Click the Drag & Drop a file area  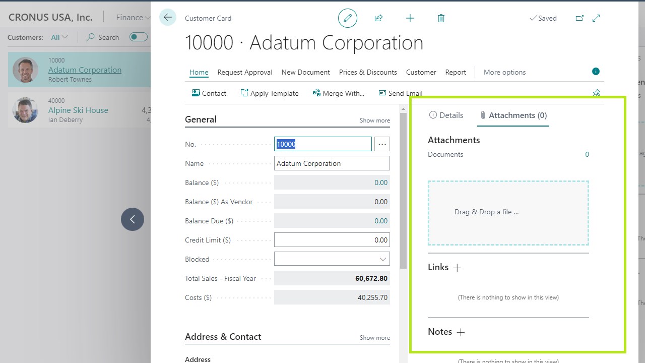pos(508,213)
